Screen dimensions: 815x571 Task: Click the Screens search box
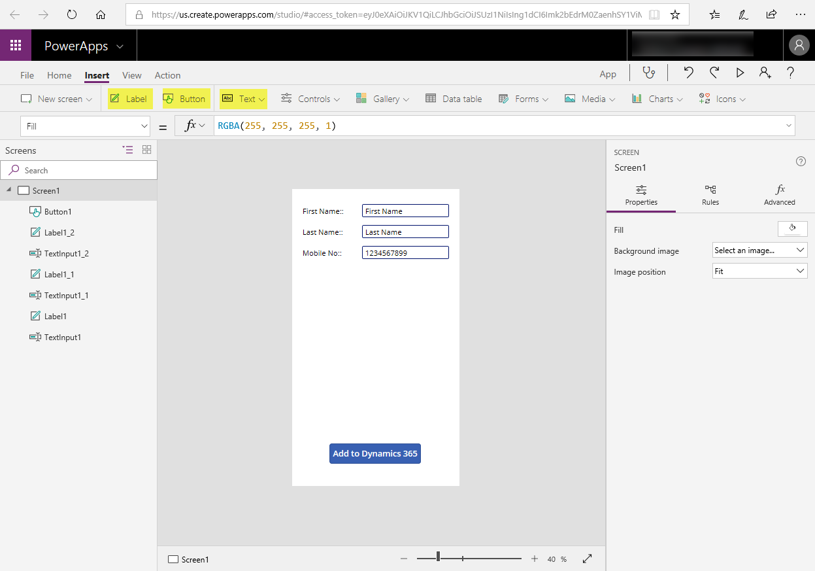click(78, 170)
